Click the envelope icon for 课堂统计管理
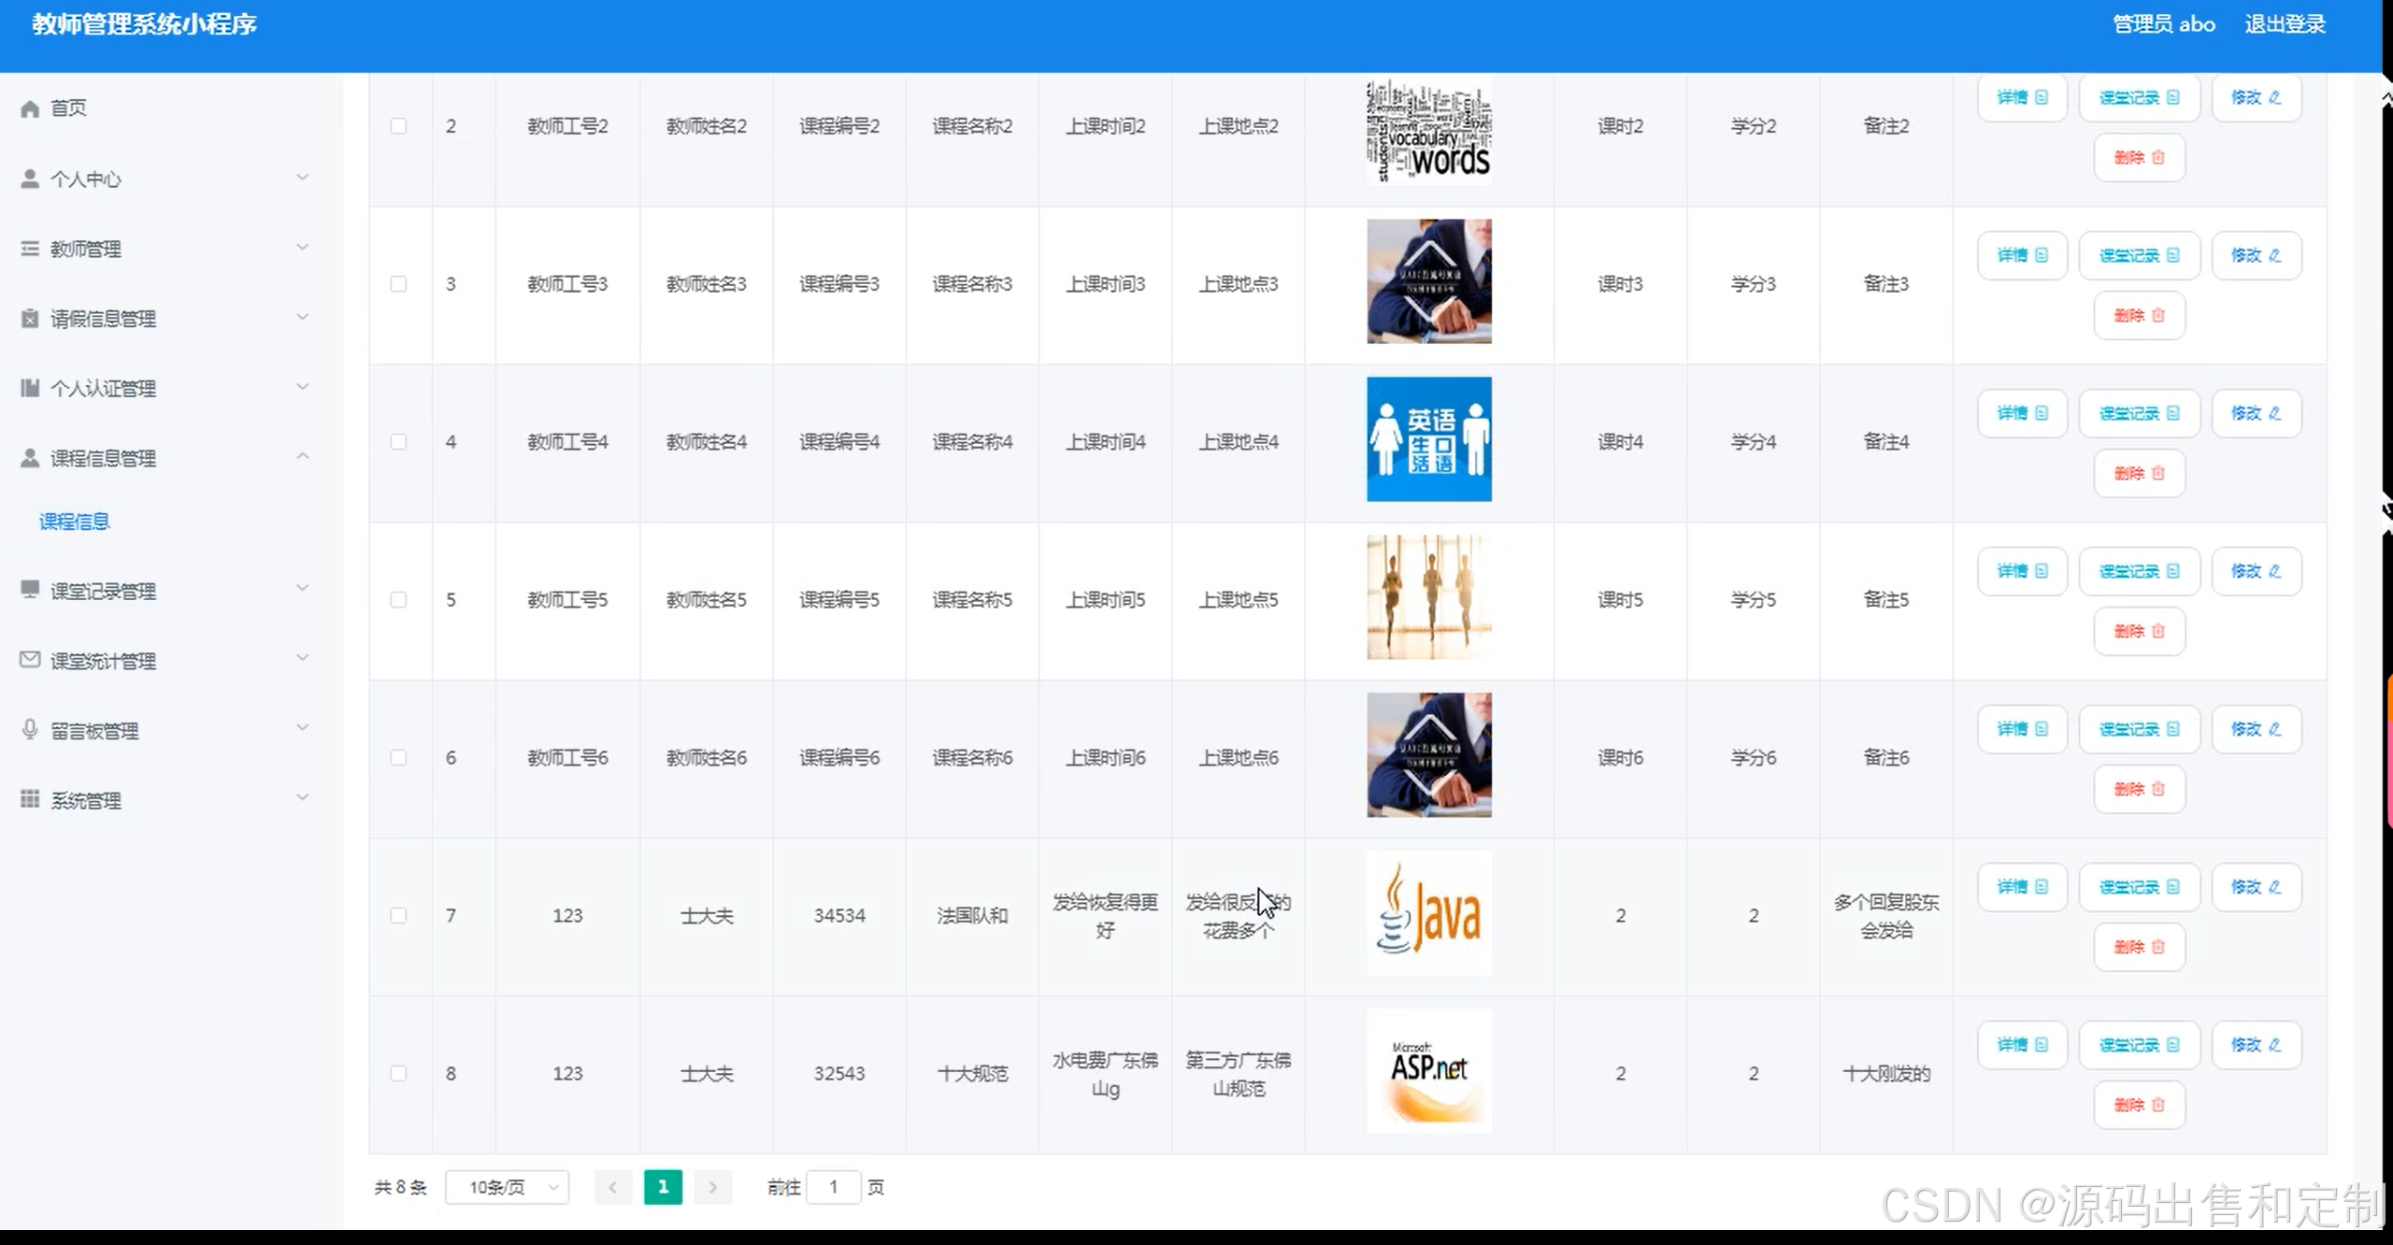The width and height of the screenshot is (2393, 1245). coord(30,660)
